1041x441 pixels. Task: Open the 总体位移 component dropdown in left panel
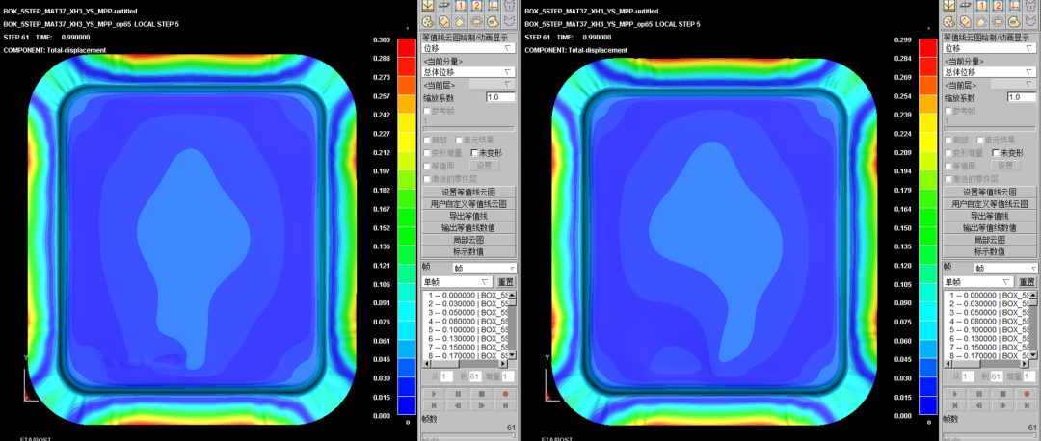click(468, 71)
